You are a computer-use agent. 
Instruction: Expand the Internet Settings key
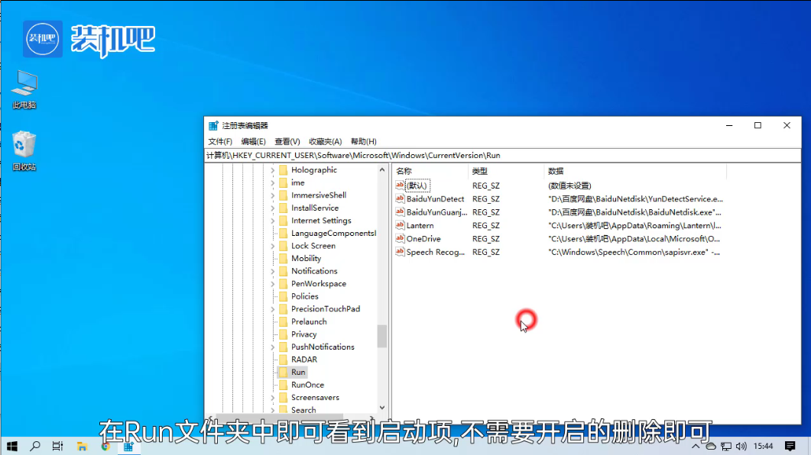273,221
